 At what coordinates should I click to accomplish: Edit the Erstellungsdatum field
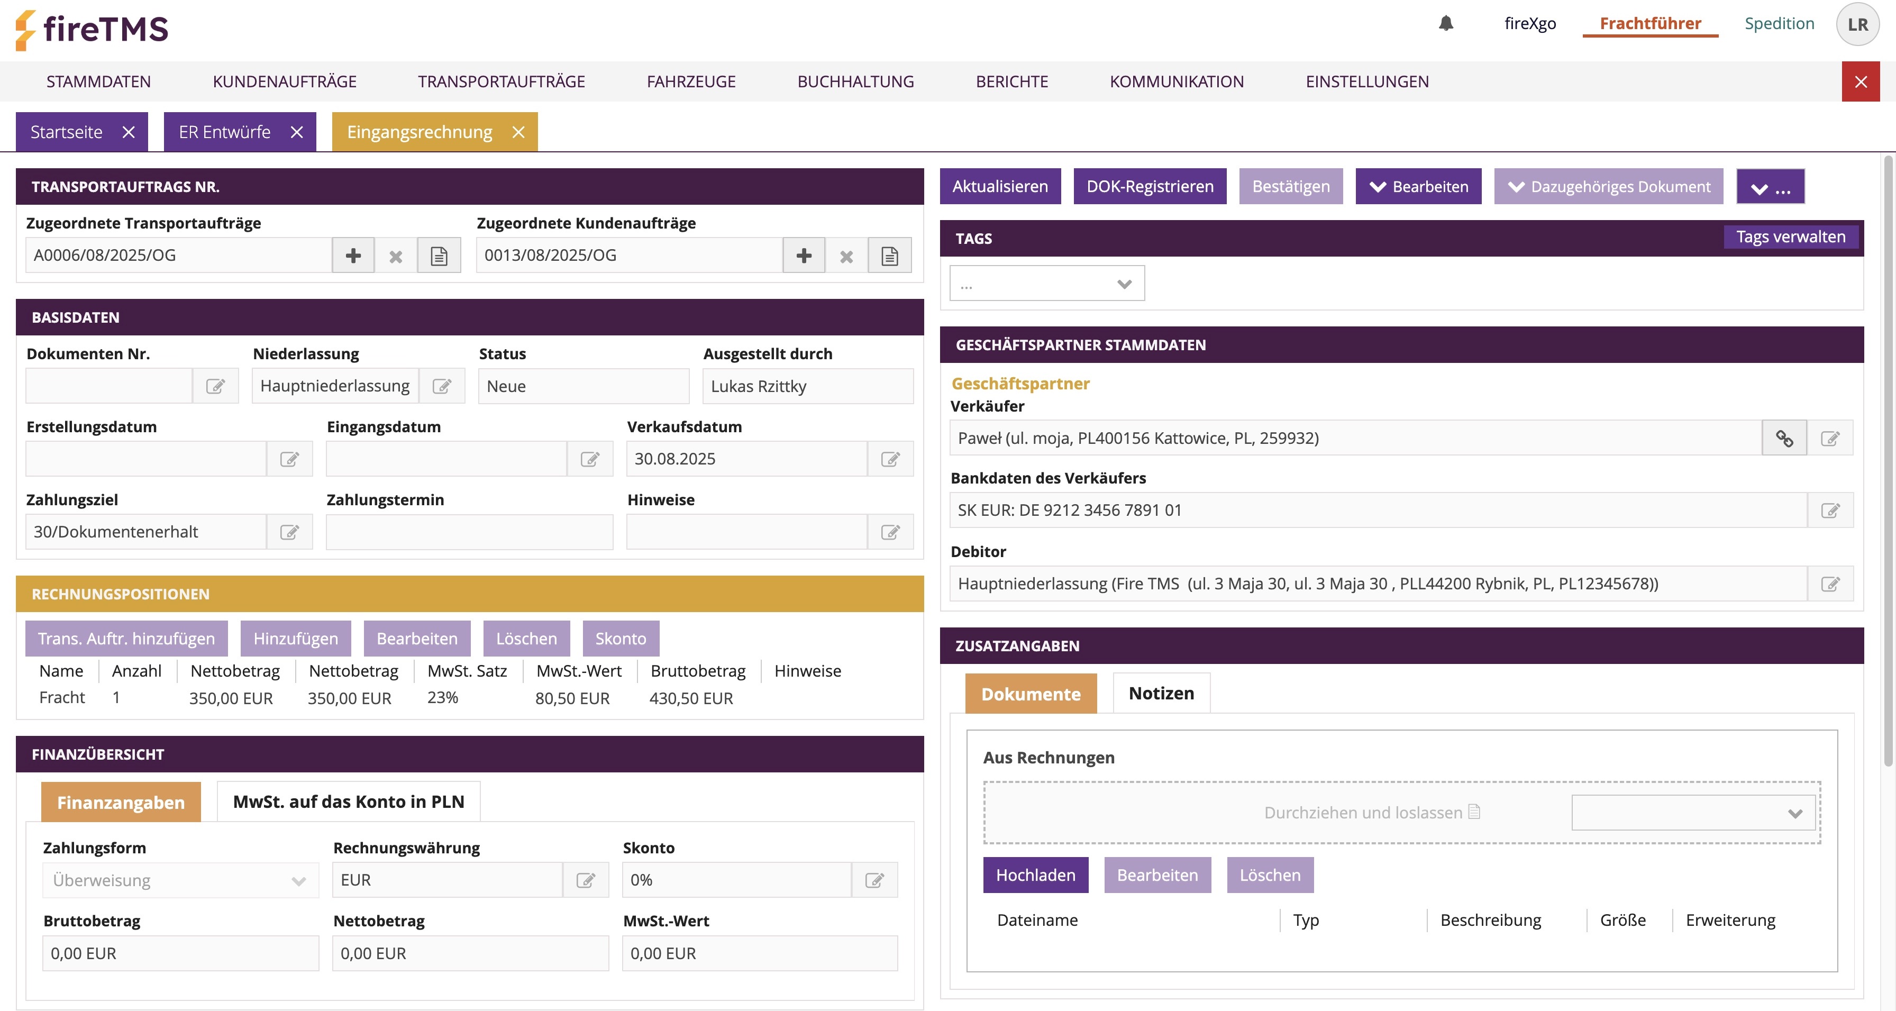289,459
